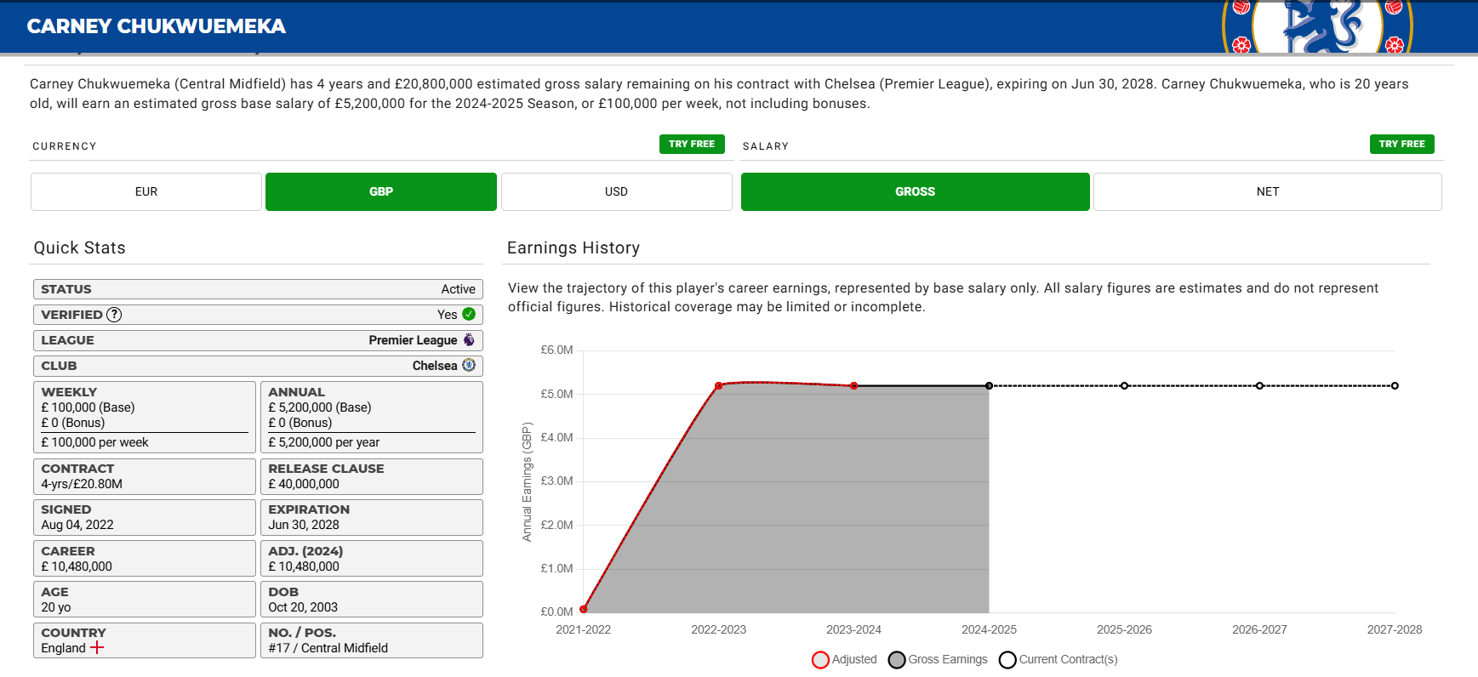
Task: Click the expiration date Jun 30, 2028
Action: click(x=304, y=525)
